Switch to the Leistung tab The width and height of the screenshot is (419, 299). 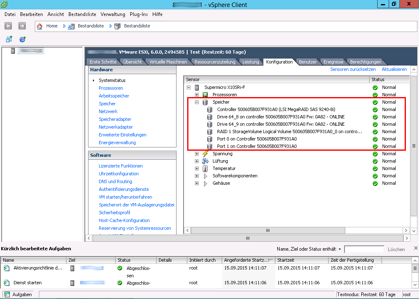[251, 62]
